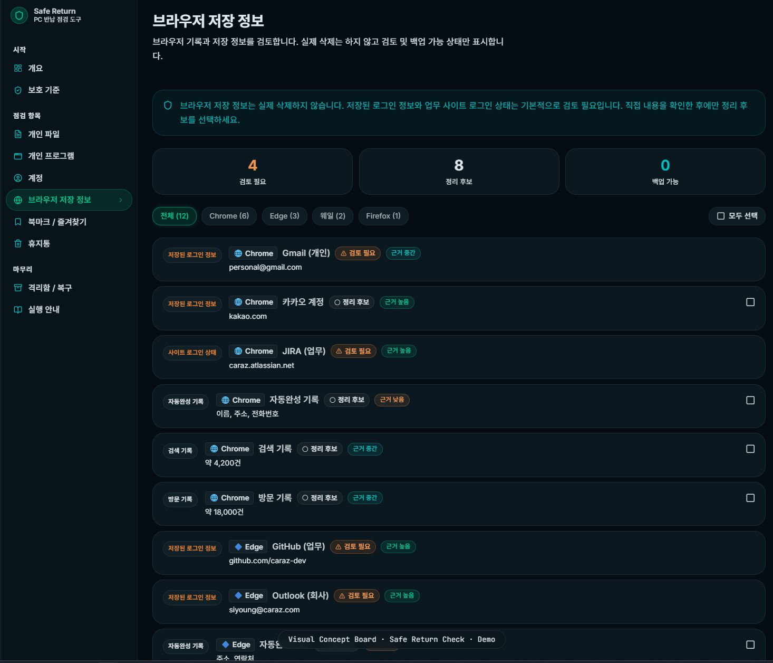Open 개인 프로그램 window icon
Viewport: 773px width, 663px height.
tap(18, 156)
